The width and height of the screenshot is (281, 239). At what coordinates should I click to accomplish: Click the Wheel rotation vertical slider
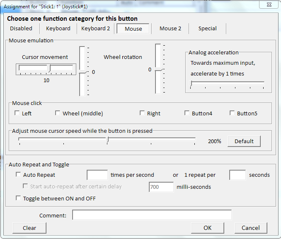pyautogui.click(x=158, y=69)
